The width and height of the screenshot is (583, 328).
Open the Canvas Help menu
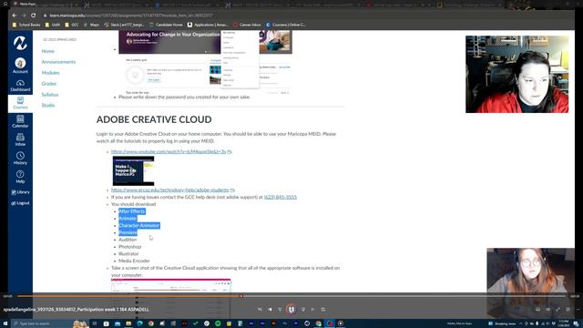[x=20, y=177]
